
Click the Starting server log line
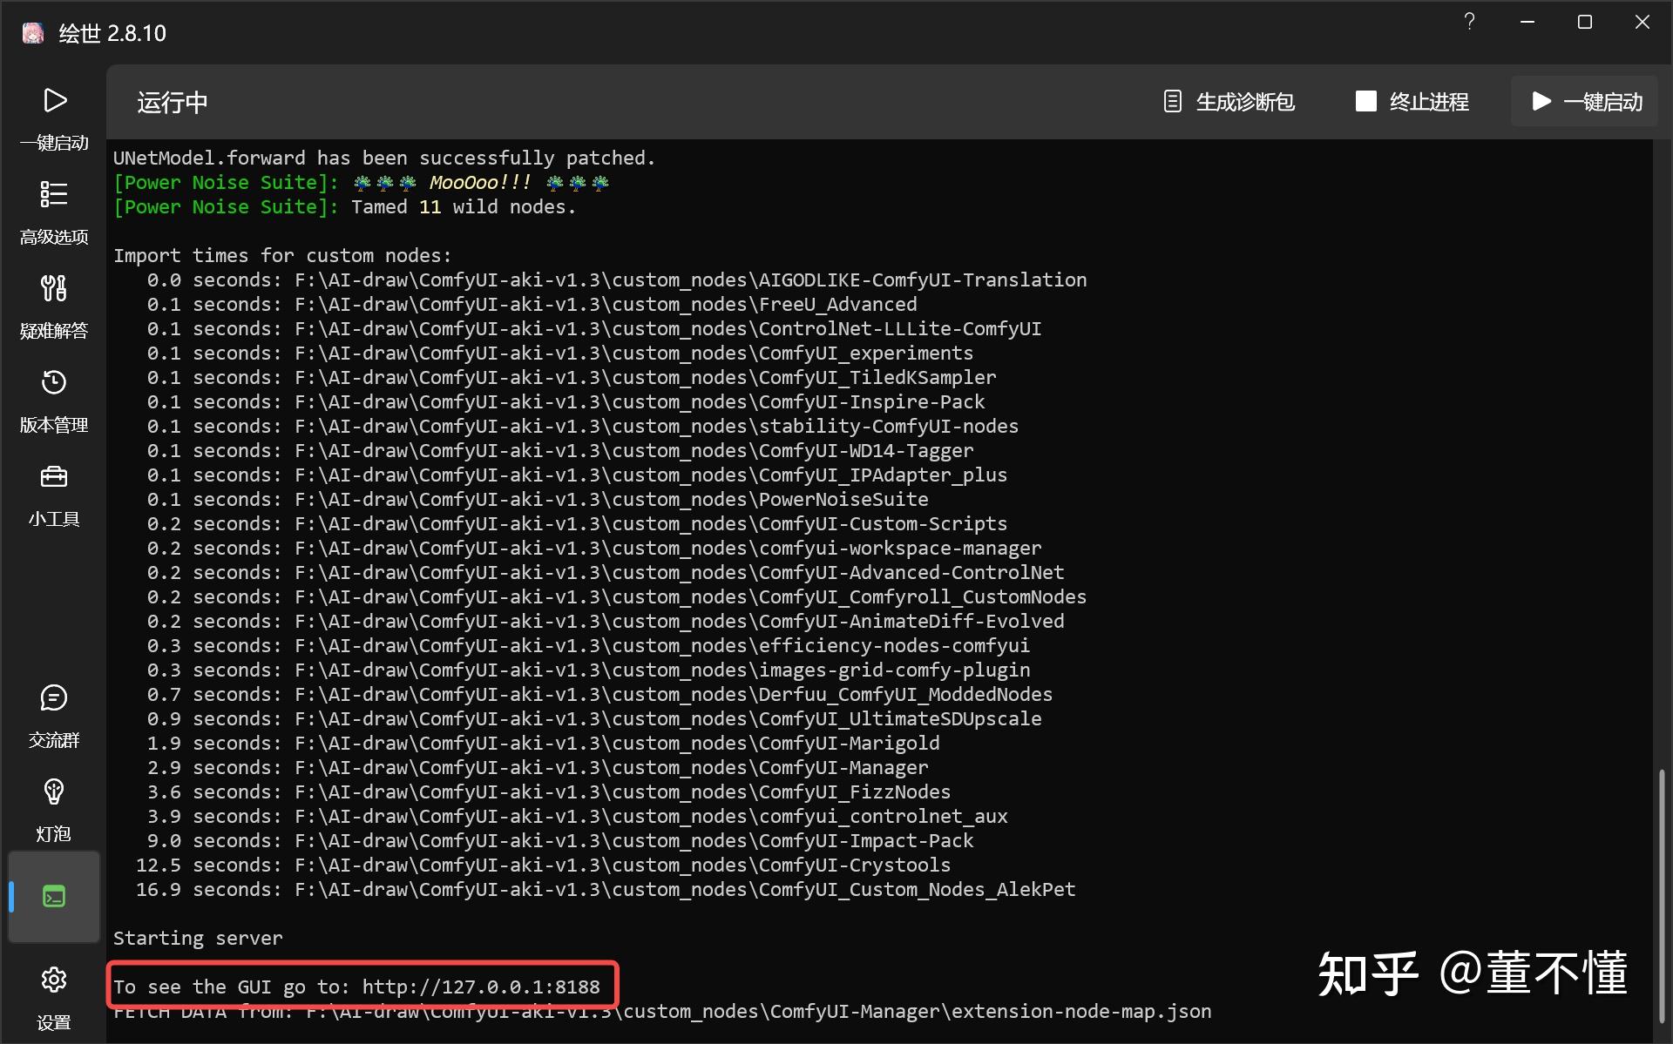198,938
